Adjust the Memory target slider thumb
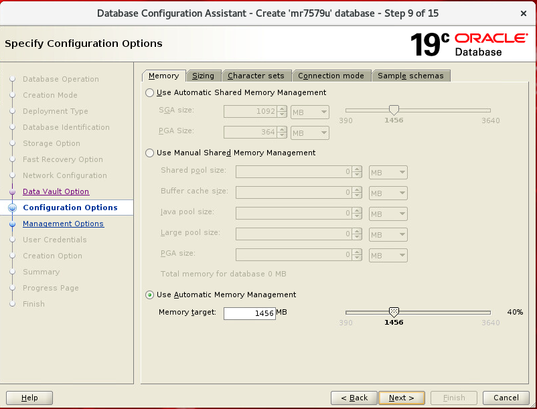 394,312
